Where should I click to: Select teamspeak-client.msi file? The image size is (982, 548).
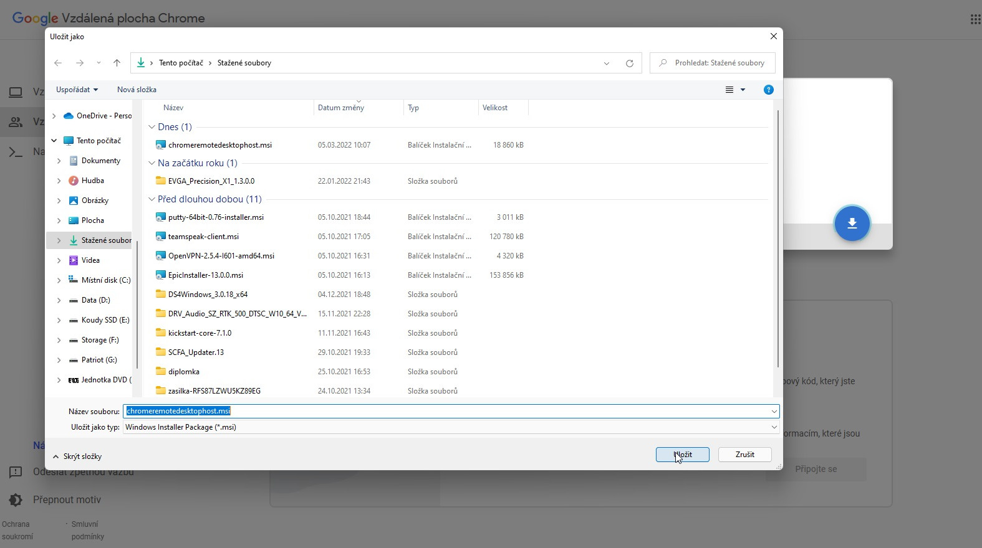pos(203,237)
